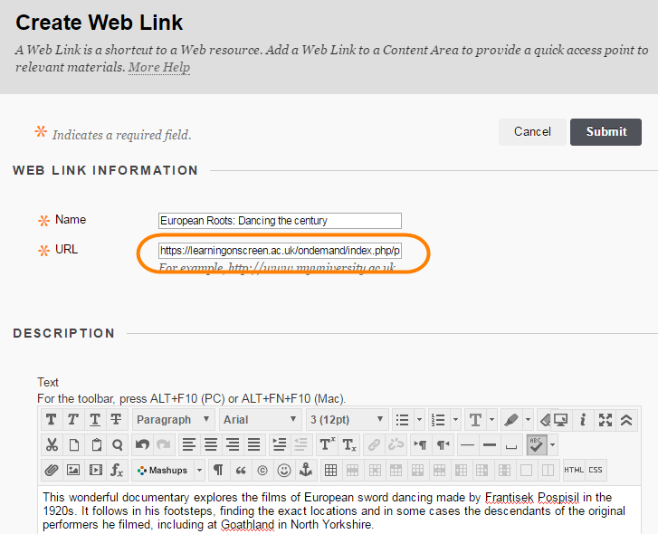This screenshot has height=534, width=658.
Task: Insert an emoticon with smiley icon
Action: tap(284, 471)
